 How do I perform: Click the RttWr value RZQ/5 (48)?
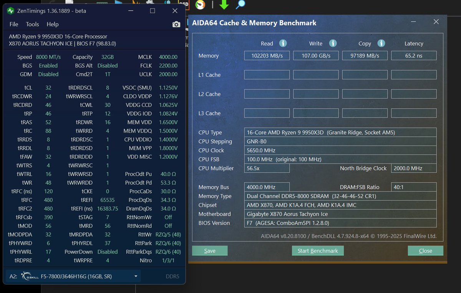pyautogui.click(x=168, y=235)
